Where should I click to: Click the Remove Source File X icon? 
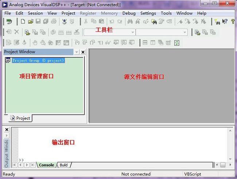pyautogui.click(x=16, y=32)
